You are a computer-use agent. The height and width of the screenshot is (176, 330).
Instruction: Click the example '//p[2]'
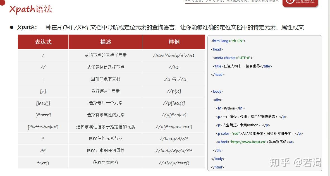point(174,91)
